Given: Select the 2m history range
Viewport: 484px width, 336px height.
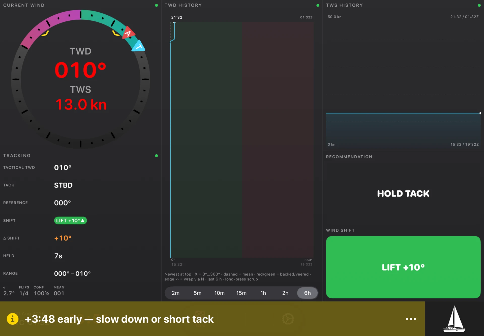Looking at the screenshot, I should (176, 293).
